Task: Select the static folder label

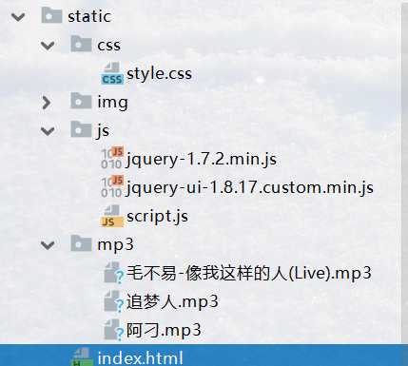Action: pos(89,16)
